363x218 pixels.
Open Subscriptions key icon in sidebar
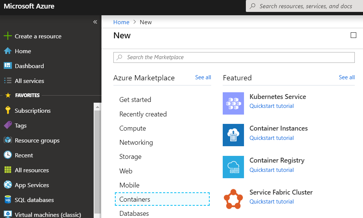pyautogui.click(x=7, y=110)
